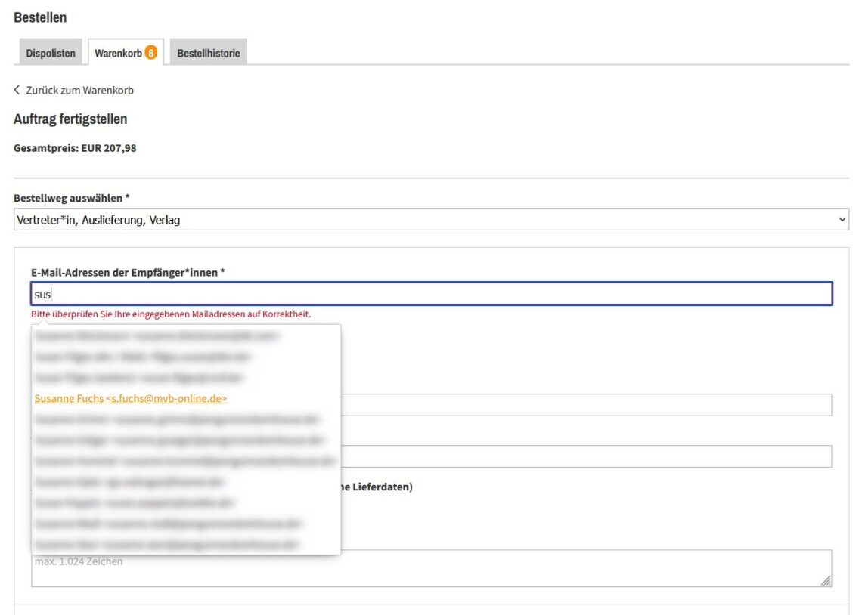Grab the text area resize handle

[826, 581]
